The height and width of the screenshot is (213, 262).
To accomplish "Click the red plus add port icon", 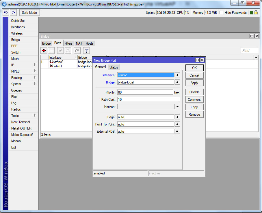I will click(44, 51).
